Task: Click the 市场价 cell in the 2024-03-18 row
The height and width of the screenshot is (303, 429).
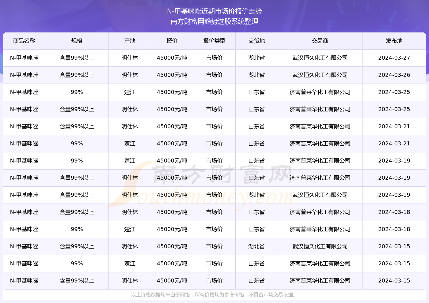Action: (214, 212)
